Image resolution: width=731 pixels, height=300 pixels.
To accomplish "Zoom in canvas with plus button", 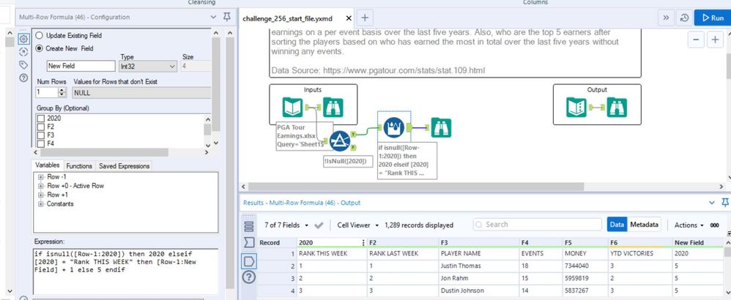I will 715,40.
